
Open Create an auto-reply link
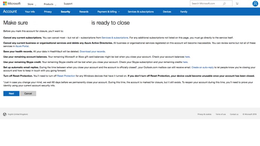coord(202,67)
